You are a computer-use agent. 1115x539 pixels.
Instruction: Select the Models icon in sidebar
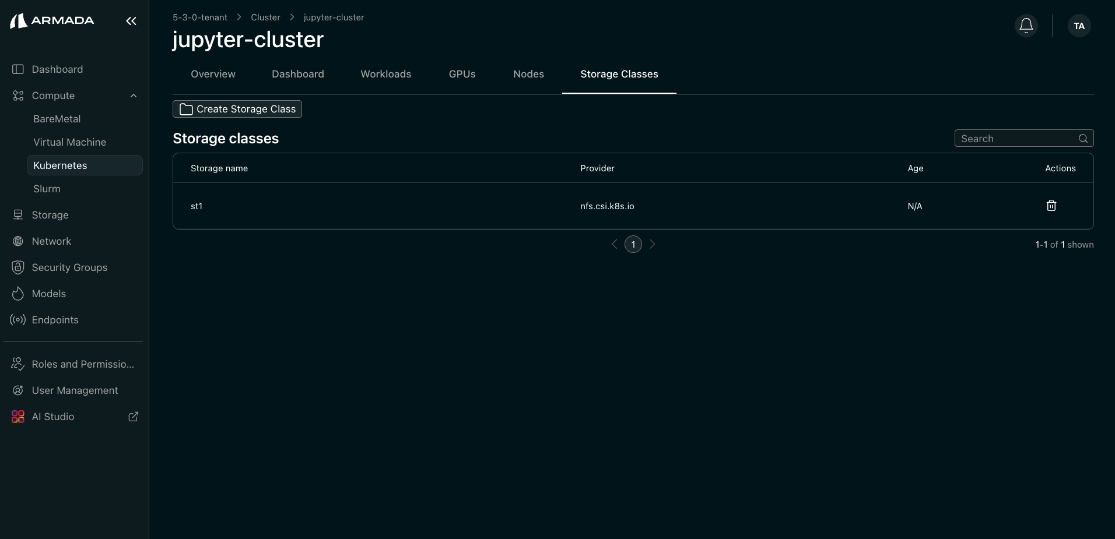click(x=17, y=294)
